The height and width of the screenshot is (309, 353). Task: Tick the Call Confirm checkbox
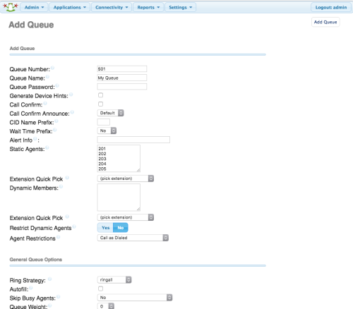[100, 104]
